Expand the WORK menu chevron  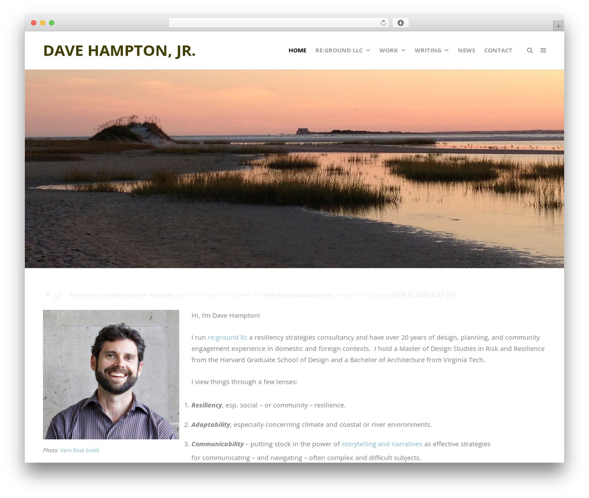point(404,51)
